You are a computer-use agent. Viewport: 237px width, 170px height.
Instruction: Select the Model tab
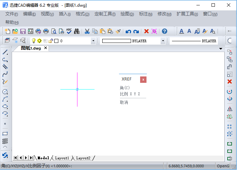coord(43,158)
